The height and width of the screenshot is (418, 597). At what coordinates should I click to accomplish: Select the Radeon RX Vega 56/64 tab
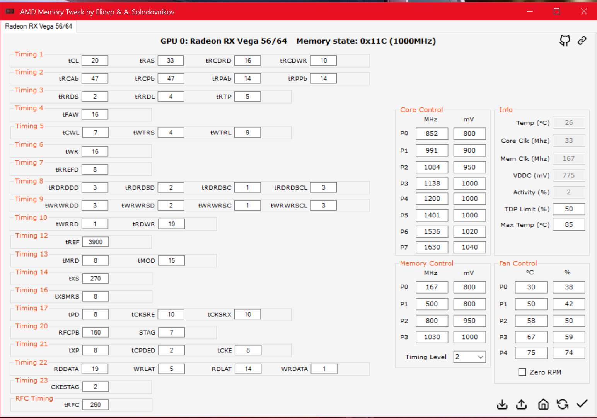39,26
